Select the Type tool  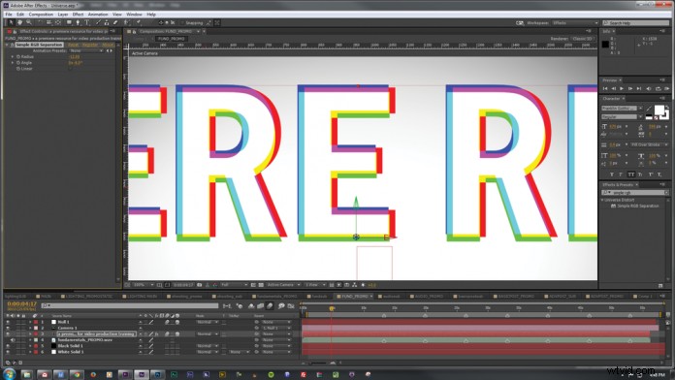(87, 22)
